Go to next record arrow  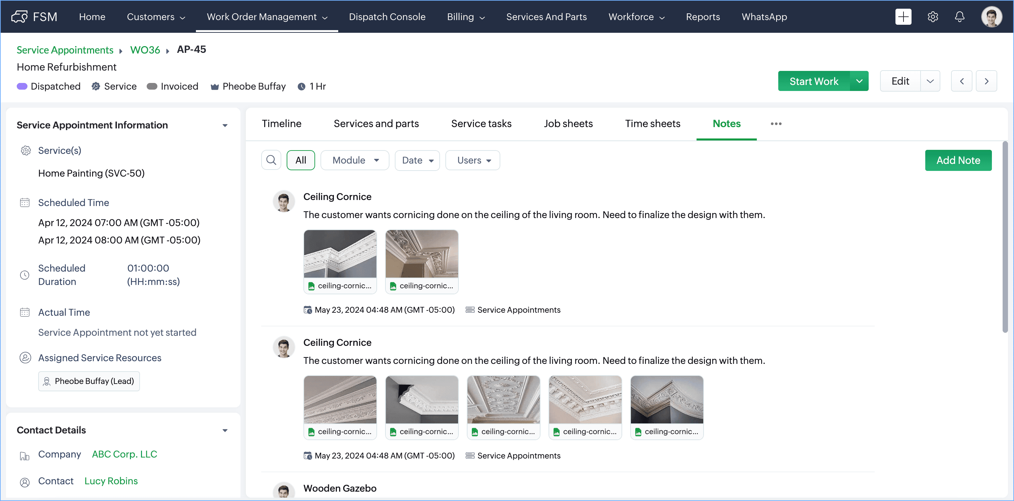point(986,81)
